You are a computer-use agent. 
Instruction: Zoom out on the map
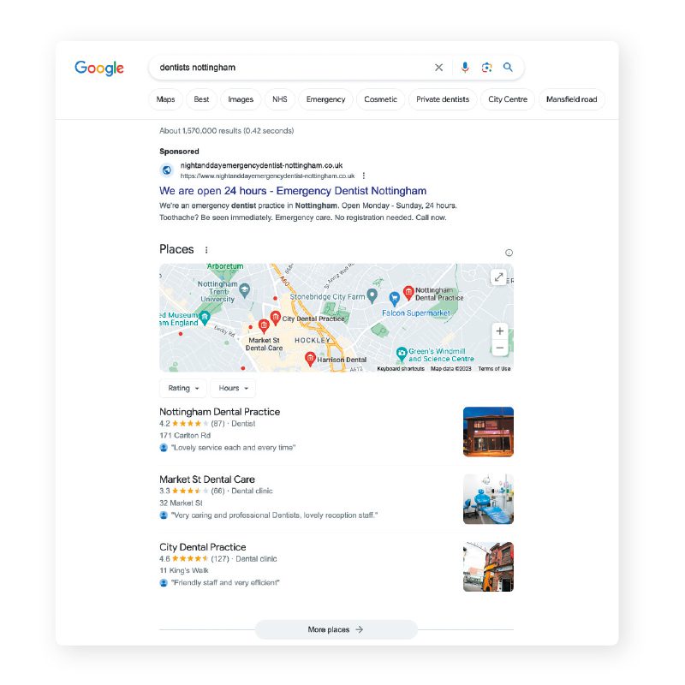(x=500, y=348)
